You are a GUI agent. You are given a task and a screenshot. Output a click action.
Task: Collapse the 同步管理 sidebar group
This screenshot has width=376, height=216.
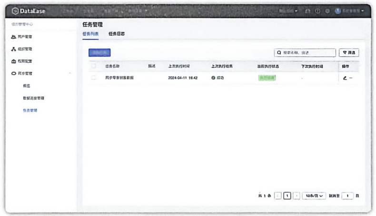[70, 73]
